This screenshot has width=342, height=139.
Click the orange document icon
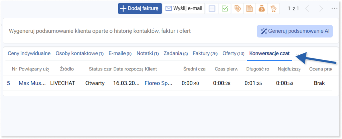(x=249, y=9)
